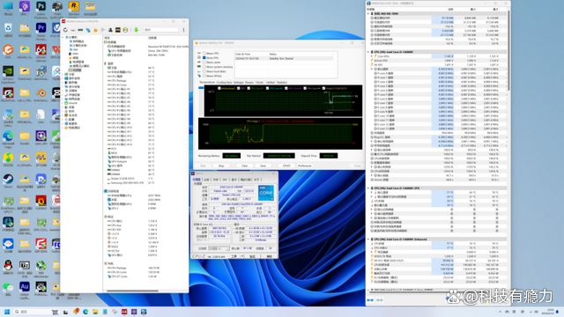
Task: Switch to the Cooling Fans tab
Action: [224, 82]
